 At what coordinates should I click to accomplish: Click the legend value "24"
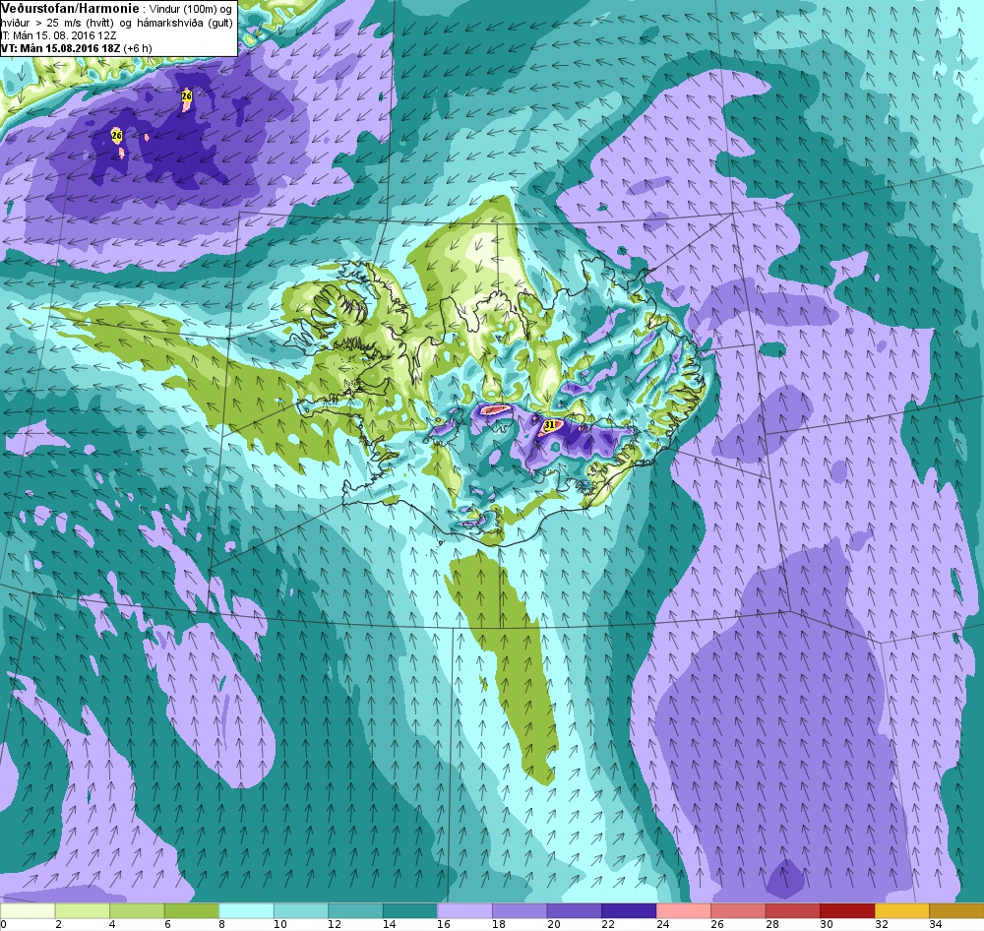coord(662,924)
